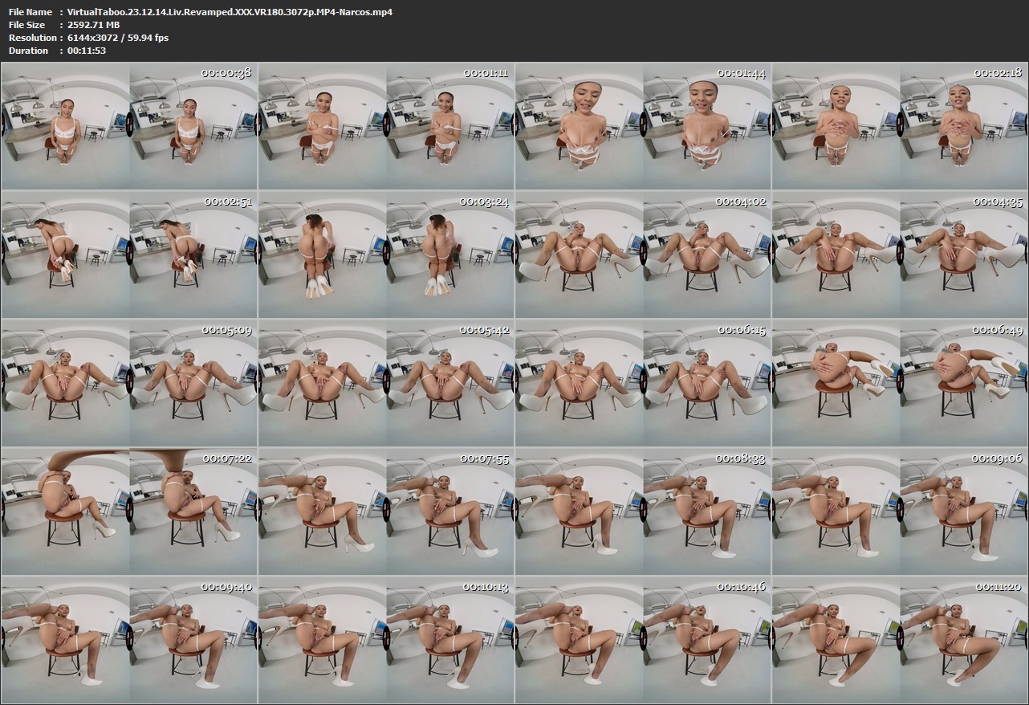Select the thumbnail stamped 00:02:51

pos(129,255)
